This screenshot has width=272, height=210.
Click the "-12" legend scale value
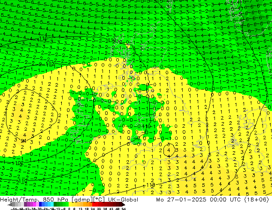point(57,209)
